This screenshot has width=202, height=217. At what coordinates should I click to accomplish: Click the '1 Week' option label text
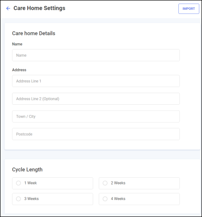(30, 183)
